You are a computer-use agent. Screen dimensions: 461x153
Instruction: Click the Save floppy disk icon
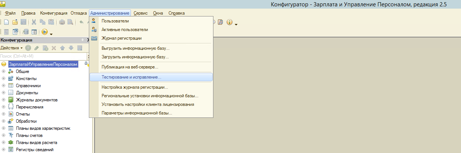(23, 22)
